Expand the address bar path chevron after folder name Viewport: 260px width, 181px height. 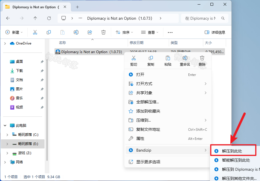coord(160,18)
